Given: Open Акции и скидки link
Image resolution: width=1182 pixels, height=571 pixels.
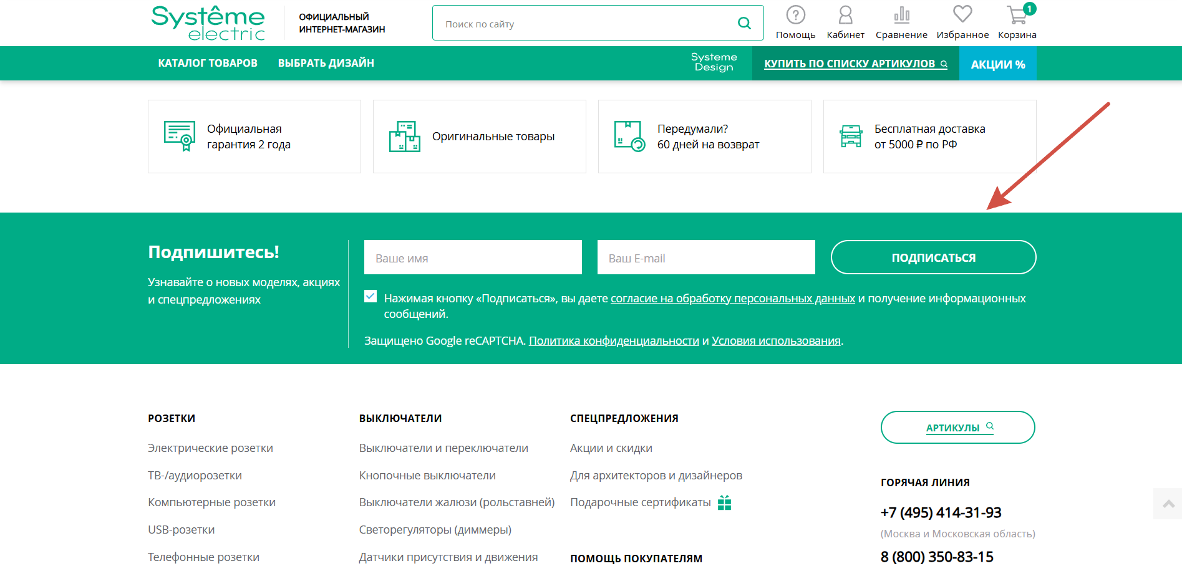Looking at the screenshot, I should point(611,448).
